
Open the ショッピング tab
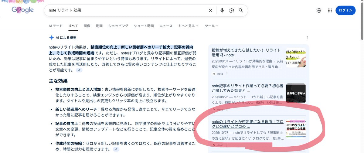118,26
